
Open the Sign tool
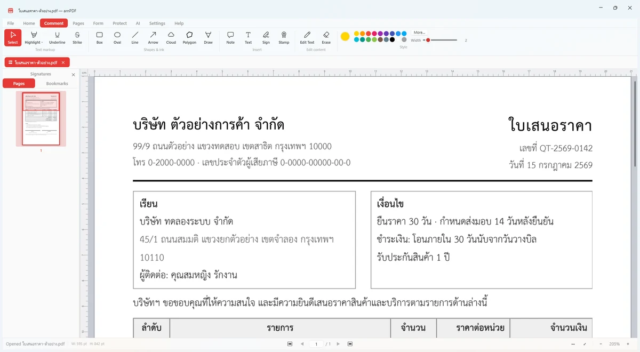[266, 37]
